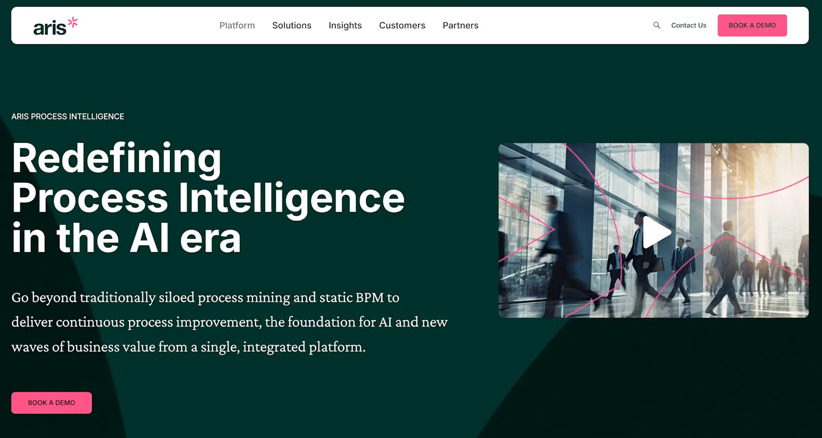The width and height of the screenshot is (822, 438).
Task: Click Book a Demo below hero text
Action: point(51,403)
